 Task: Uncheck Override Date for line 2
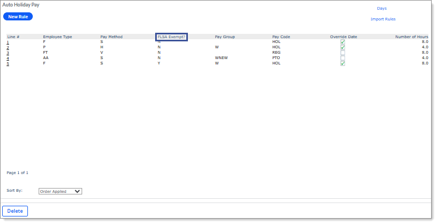click(x=343, y=47)
